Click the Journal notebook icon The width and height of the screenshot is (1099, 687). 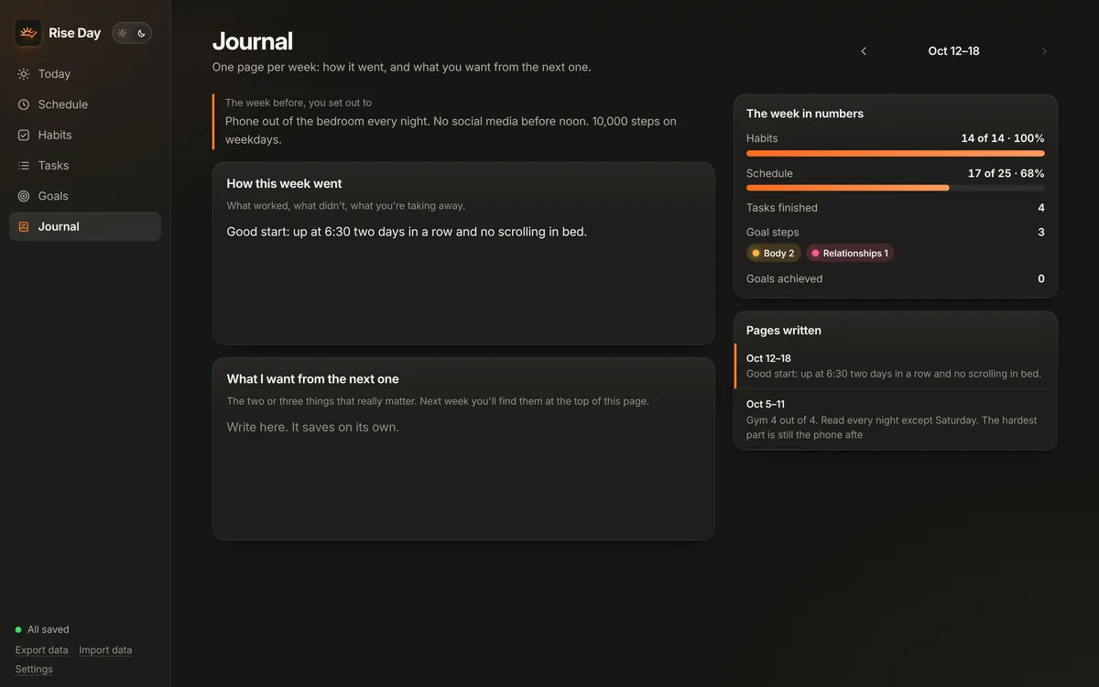pyautogui.click(x=24, y=226)
